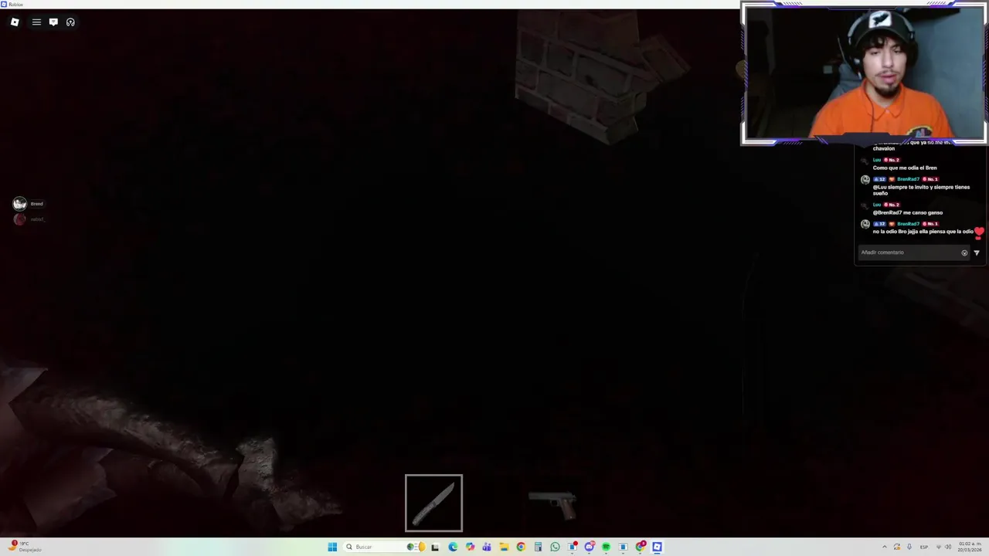Click the first player avatar in the list
This screenshot has height=556, width=989.
click(x=19, y=203)
